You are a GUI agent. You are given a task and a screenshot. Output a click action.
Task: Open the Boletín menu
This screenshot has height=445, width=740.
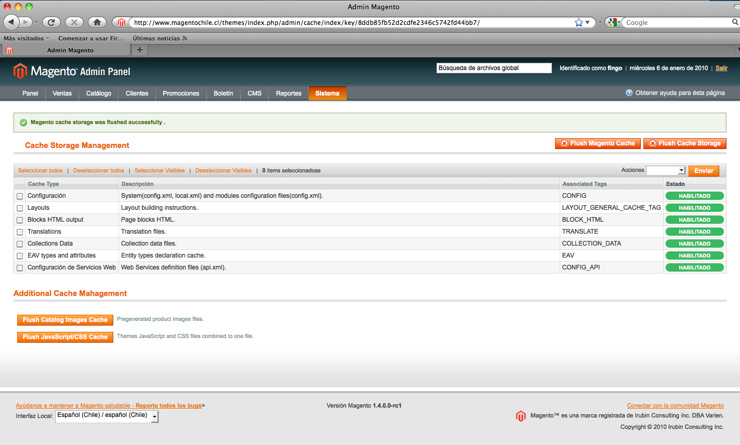[223, 93]
